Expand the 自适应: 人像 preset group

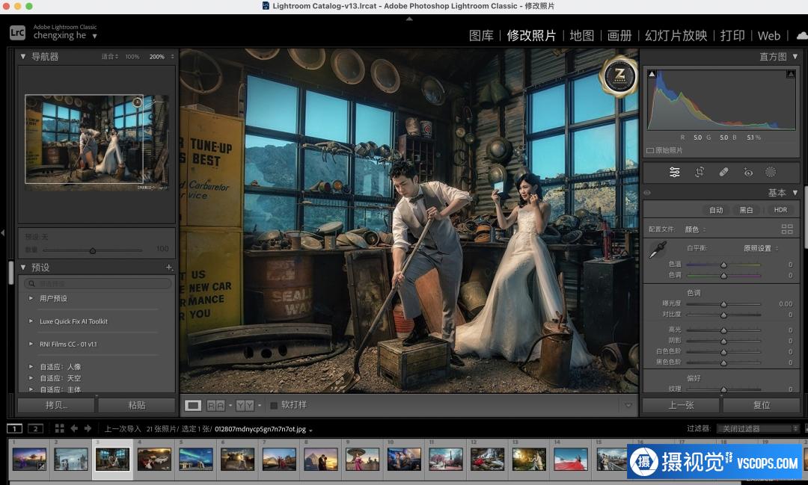[x=31, y=367]
